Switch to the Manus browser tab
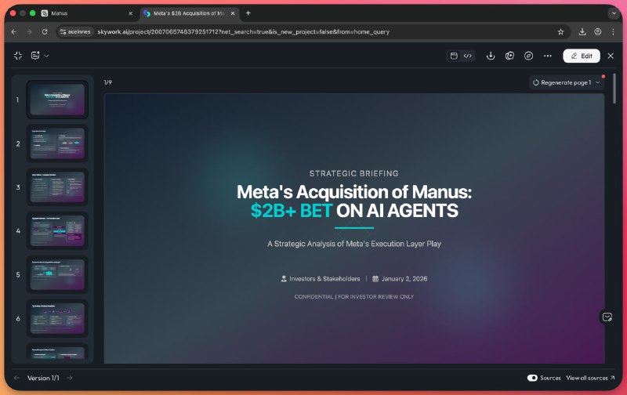 87,13
